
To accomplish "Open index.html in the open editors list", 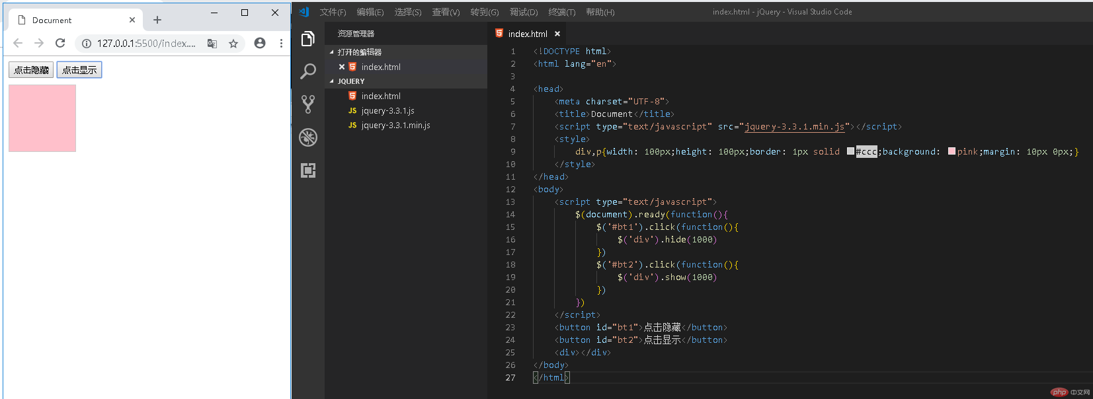I will click(x=381, y=67).
